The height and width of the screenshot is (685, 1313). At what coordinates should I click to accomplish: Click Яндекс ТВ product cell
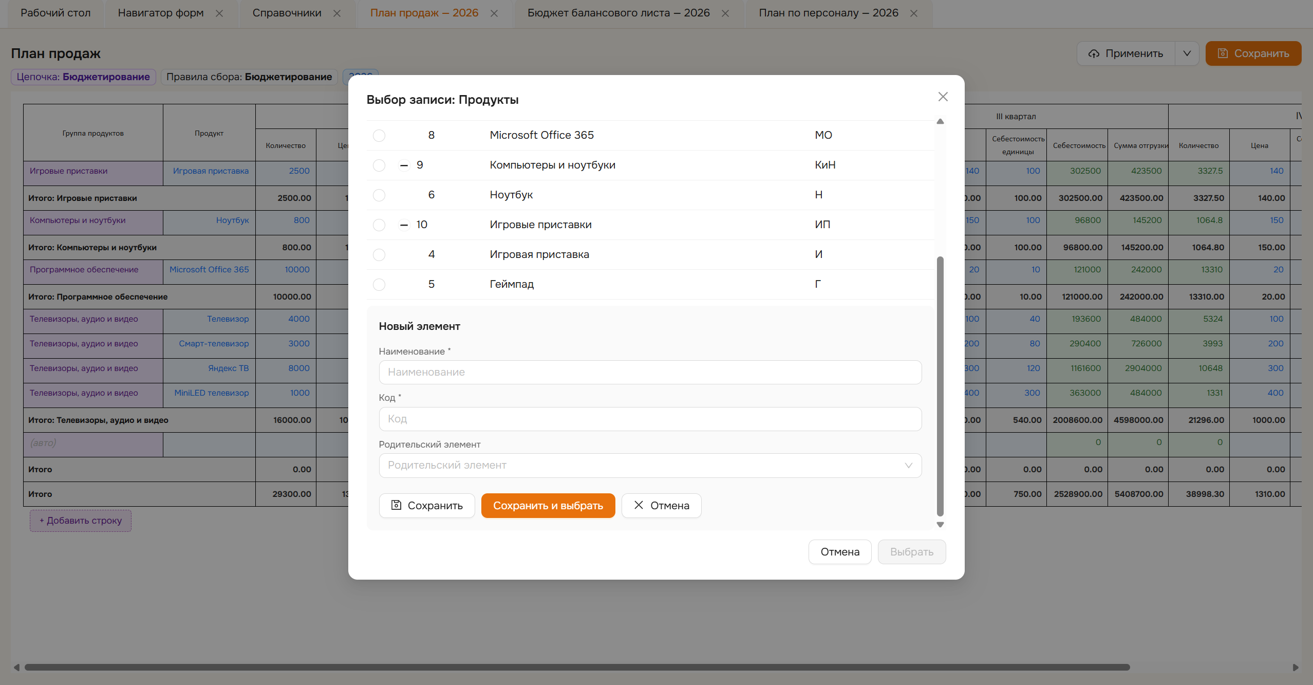pos(209,371)
